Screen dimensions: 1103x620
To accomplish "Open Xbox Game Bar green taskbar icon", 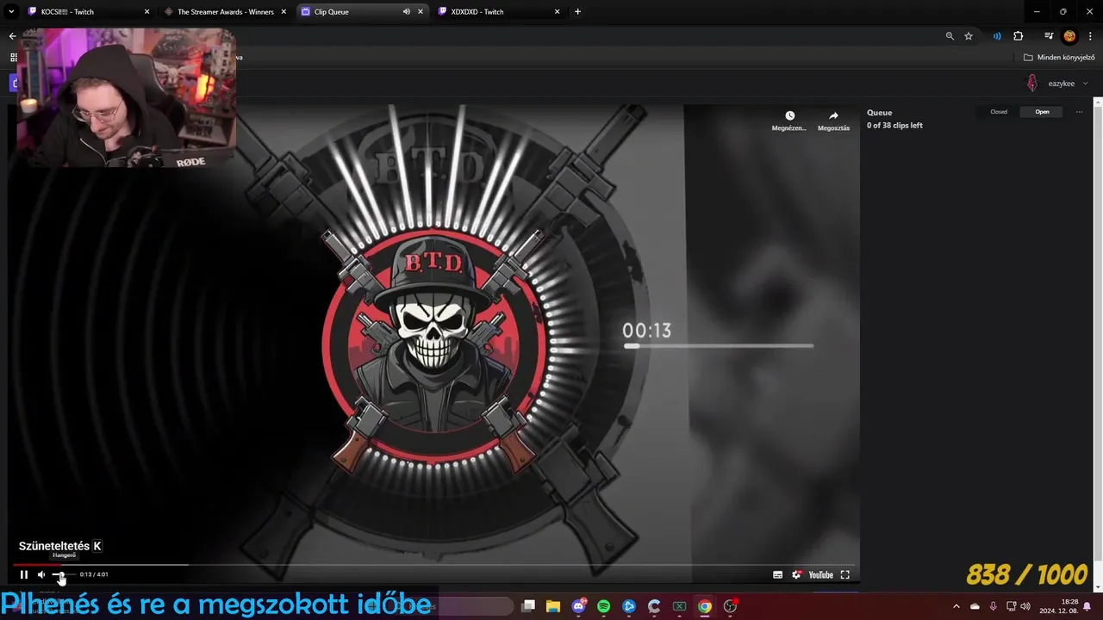I will [x=680, y=606].
